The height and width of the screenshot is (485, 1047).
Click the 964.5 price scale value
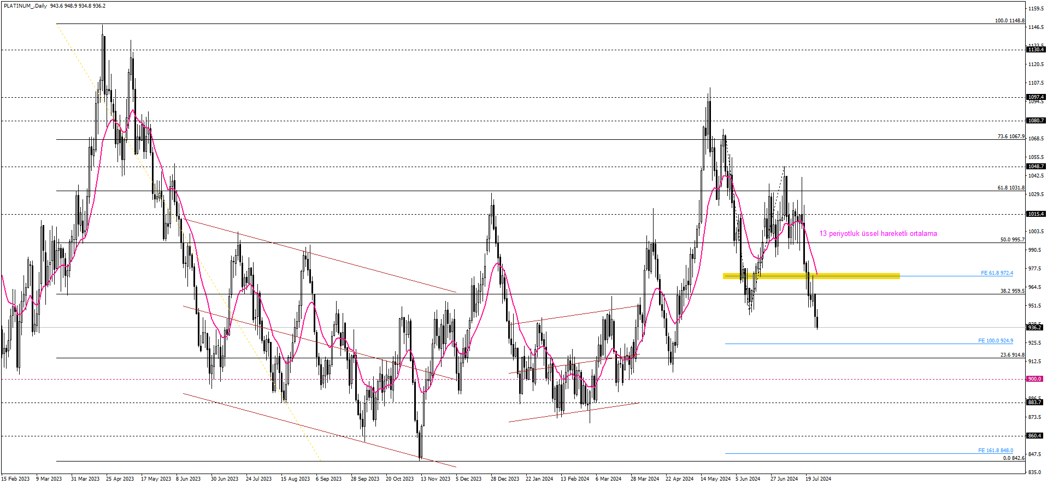(x=1035, y=287)
